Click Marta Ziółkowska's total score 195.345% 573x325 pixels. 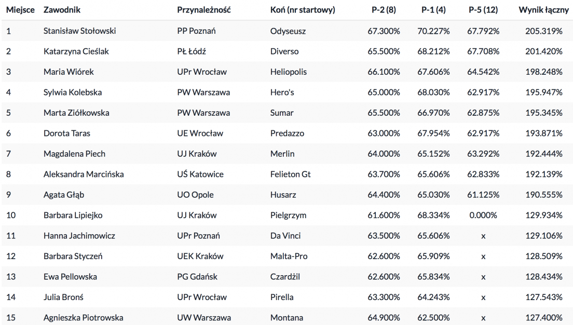pyautogui.click(x=543, y=113)
